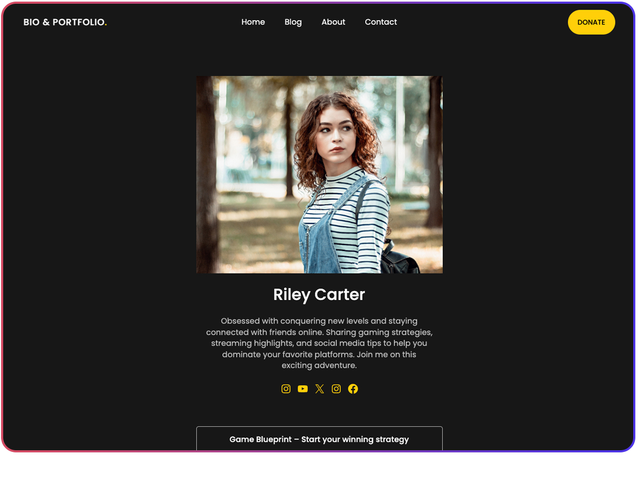Image resolution: width=638 pixels, height=479 pixels.
Task: Click the Game Blueprint strategy button
Action: 319,439
